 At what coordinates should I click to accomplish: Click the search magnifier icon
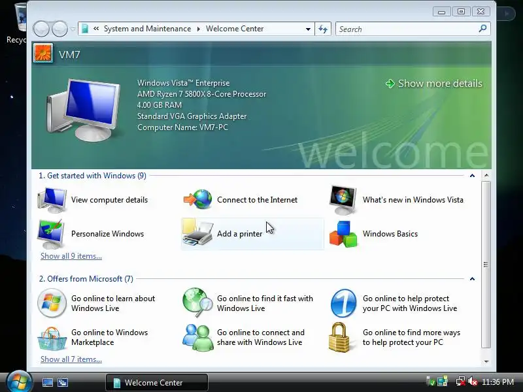[x=482, y=29]
